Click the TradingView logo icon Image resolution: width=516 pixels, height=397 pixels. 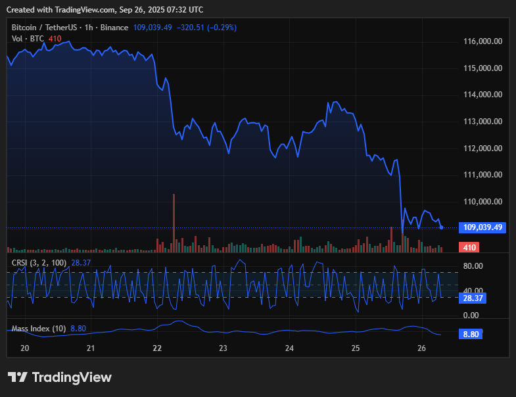17,377
